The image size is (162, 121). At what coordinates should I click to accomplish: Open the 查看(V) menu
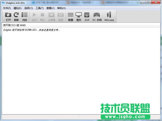50,8
